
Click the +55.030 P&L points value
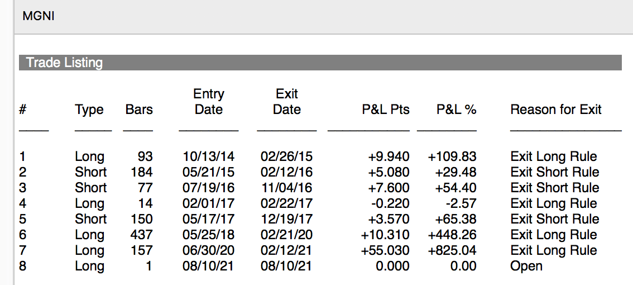[x=386, y=250]
